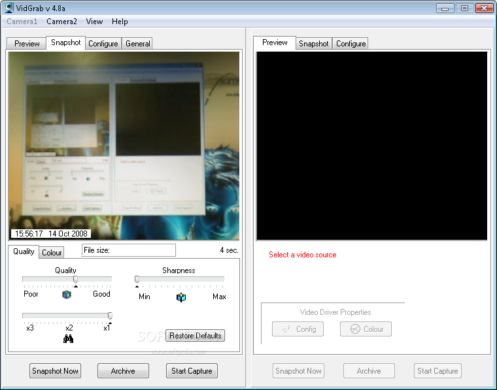Screen dimensions: 497x390
Task: Open the left pane Archive button
Action: pos(123,370)
